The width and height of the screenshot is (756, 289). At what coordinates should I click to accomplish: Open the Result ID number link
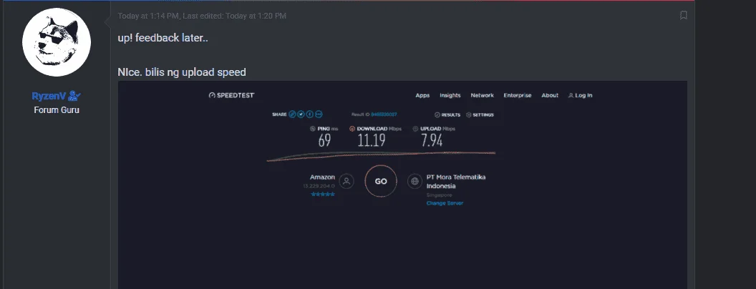[x=384, y=114]
